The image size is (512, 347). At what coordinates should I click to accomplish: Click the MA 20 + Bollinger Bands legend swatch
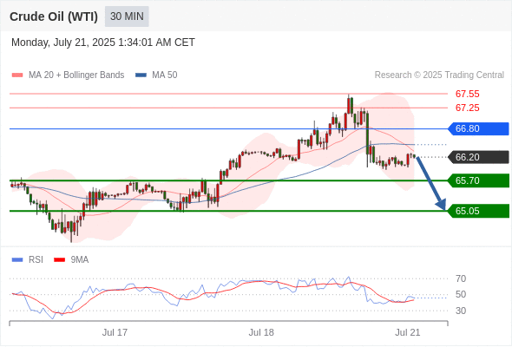coord(17,75)
